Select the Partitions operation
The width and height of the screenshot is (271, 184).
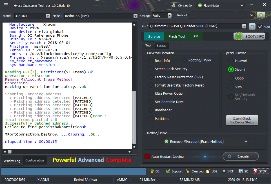(x=159, y=119)
